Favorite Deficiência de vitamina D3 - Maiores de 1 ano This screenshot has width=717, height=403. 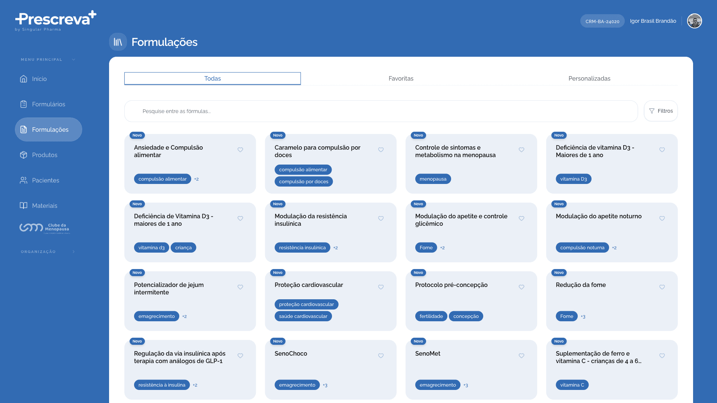(x=662, y=150)
